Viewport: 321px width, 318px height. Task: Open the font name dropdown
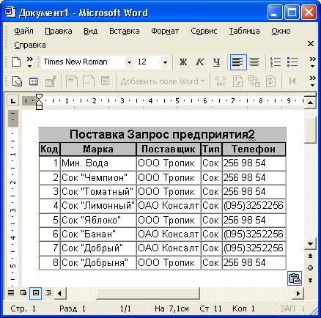click(x=129, y=62)
